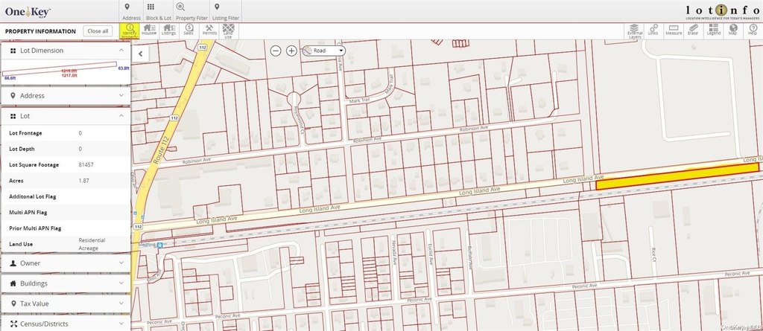Image resolution: width=763 pixels, height=331 pixels.
Task: Open the Listings tool
Action: (x=169, y=30)
